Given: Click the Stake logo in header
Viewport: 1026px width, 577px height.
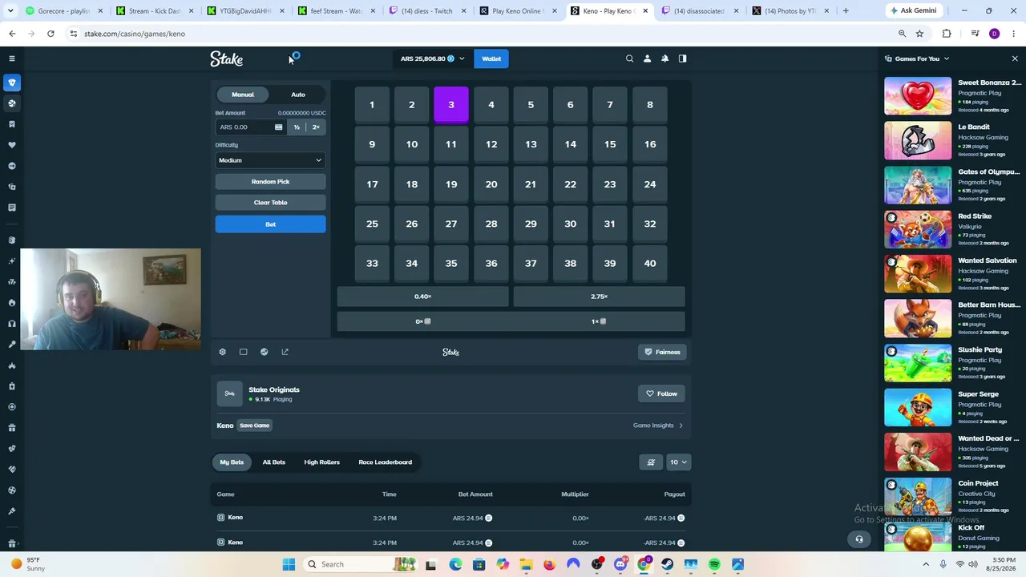Looking at the screenshot, I should coord(226,59).
